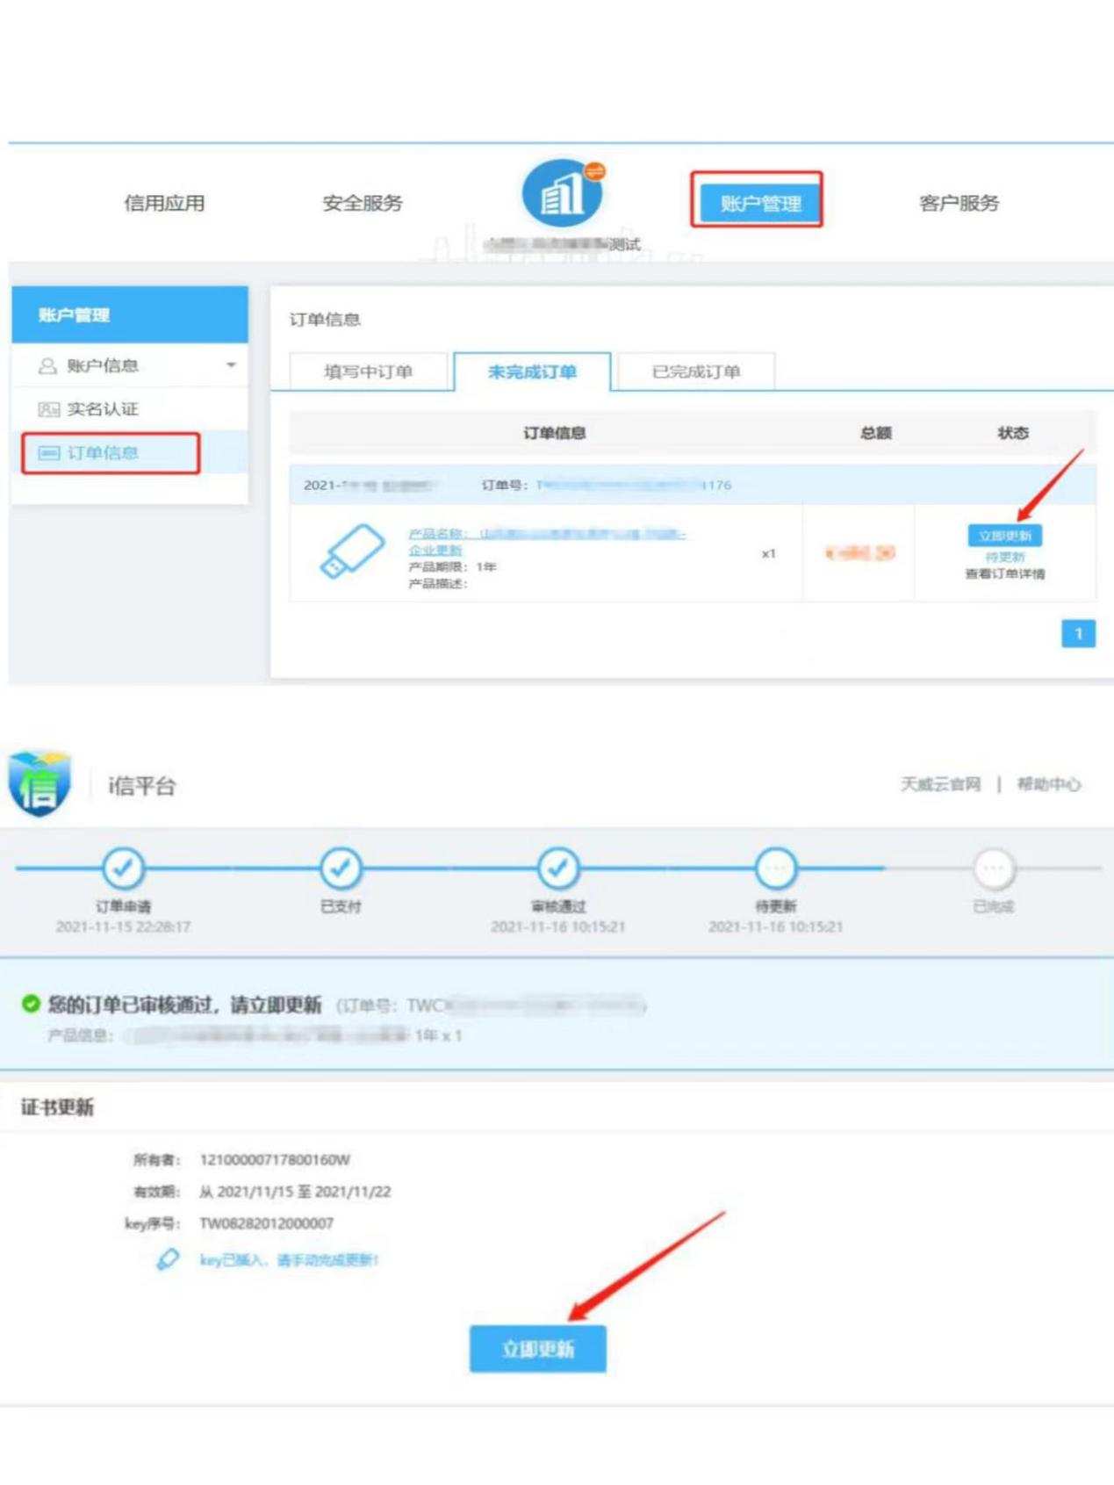Image resolution: width=1114 pixels, height=1485 pixels.
Task: Click the enterprise building logo icon
Action: tap(562, 193)
